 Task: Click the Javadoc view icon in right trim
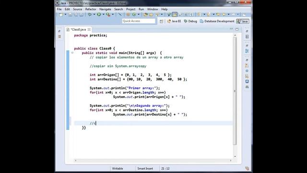[x=247, y=71]
